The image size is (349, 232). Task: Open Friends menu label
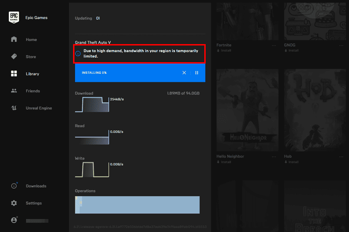33,91
